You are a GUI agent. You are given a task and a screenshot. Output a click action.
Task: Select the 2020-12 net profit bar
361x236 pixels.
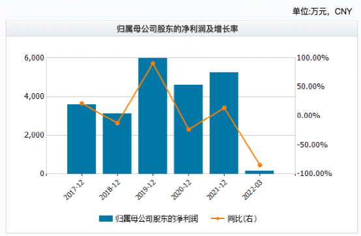pyautogui.click(x=188, y=129)
